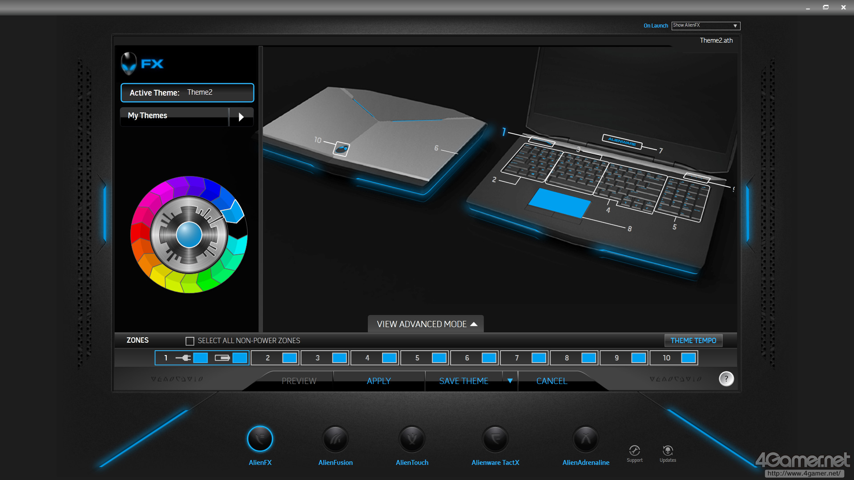854x480 pixels.
Task: Select zone 5 in zones bar
Action: tap(425, 358)
